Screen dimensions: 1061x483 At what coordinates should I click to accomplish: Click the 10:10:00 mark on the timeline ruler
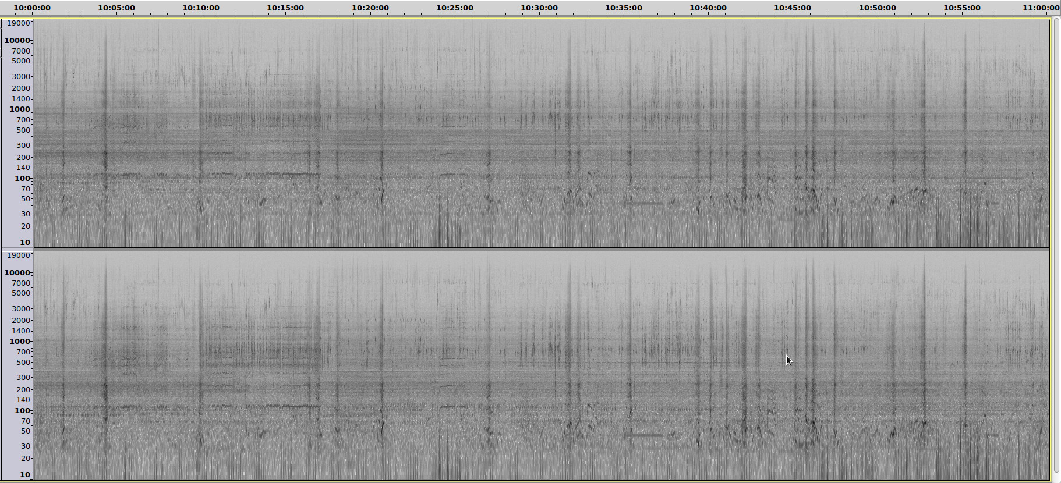point(201,8)
